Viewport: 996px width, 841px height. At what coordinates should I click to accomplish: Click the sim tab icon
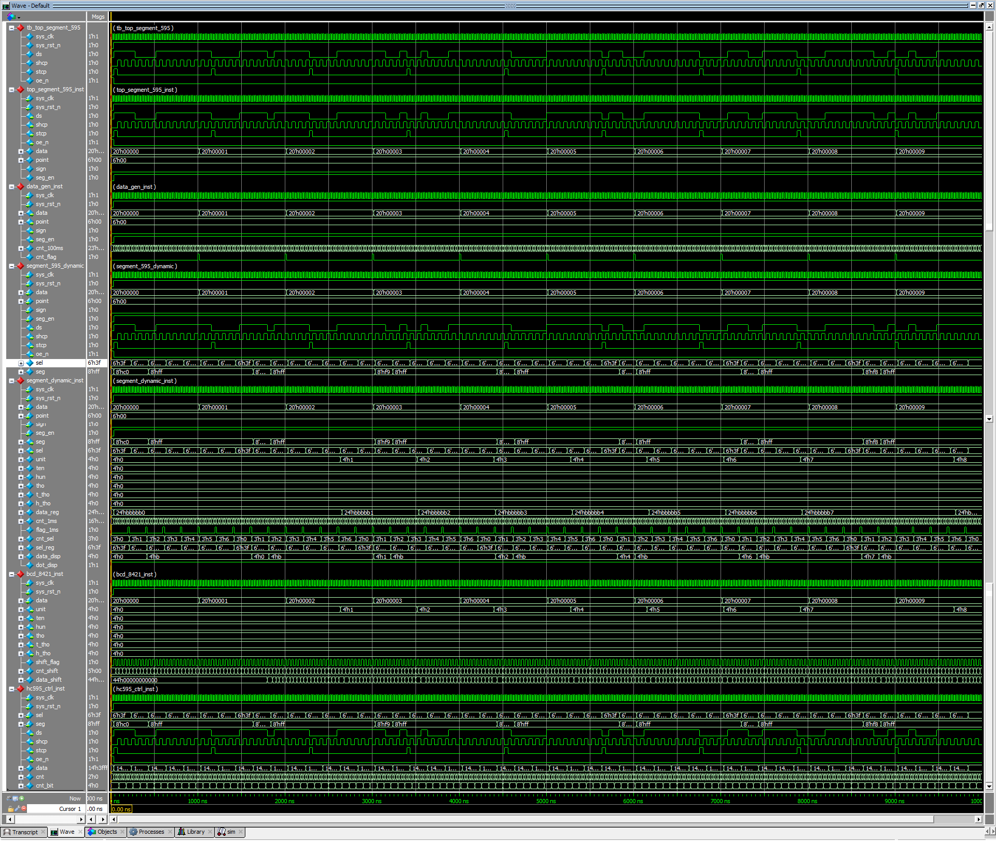click(222, 832)
